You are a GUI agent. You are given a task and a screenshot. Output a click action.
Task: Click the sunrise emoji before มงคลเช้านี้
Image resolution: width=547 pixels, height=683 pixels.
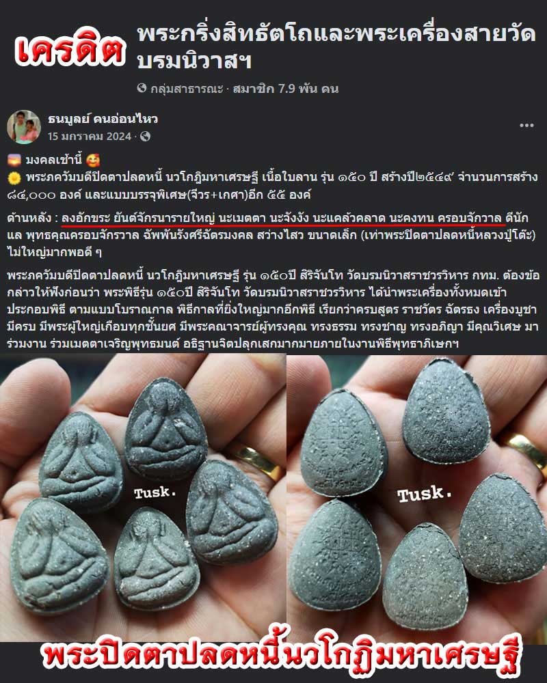(x=14, y=160)
